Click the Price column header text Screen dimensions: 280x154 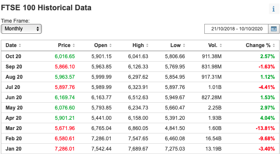tap(64, 45)
